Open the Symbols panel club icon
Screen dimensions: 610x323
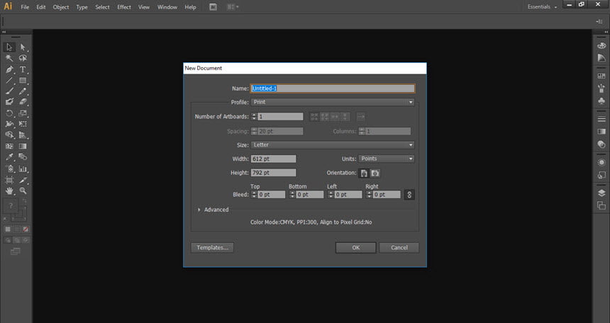tap(601, 101)
